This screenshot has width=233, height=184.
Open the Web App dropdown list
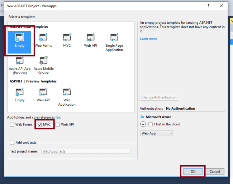157,133
